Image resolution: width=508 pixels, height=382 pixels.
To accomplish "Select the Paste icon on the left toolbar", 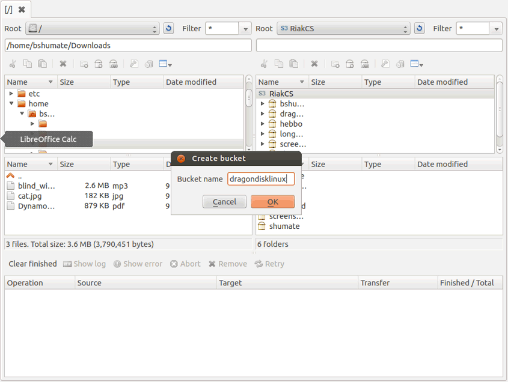I will point(42,64).
